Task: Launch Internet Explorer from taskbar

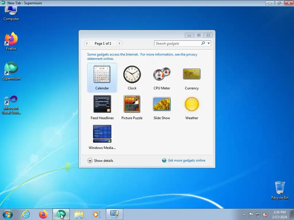Action: [x=26, y=214]
